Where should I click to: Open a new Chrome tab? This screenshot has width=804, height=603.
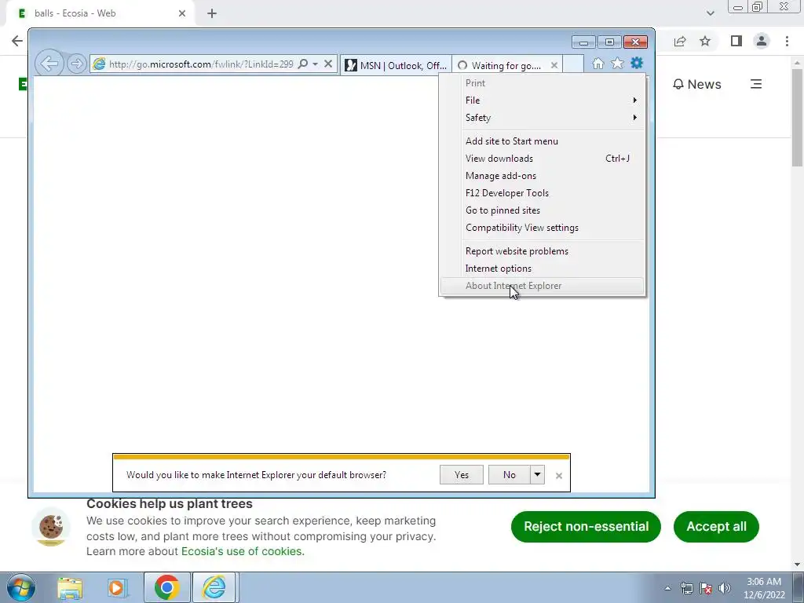[212, 13]
